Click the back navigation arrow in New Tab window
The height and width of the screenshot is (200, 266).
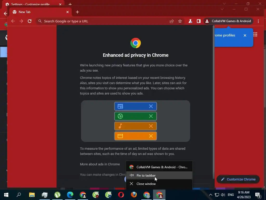coord(13,21)
